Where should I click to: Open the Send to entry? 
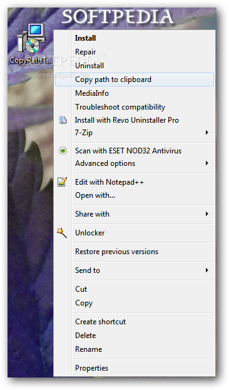(x=135, y=270)
